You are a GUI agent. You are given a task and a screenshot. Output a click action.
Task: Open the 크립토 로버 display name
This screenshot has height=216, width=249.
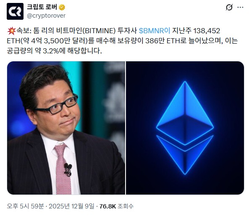(42, 7)
